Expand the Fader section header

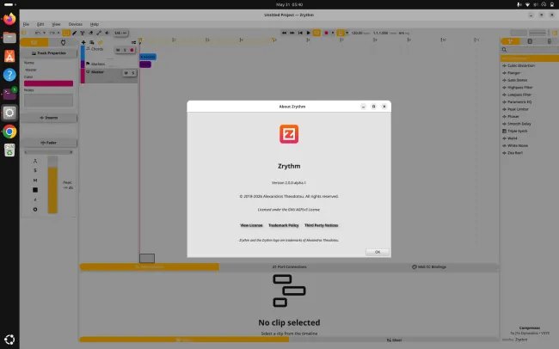pos(49,143)
